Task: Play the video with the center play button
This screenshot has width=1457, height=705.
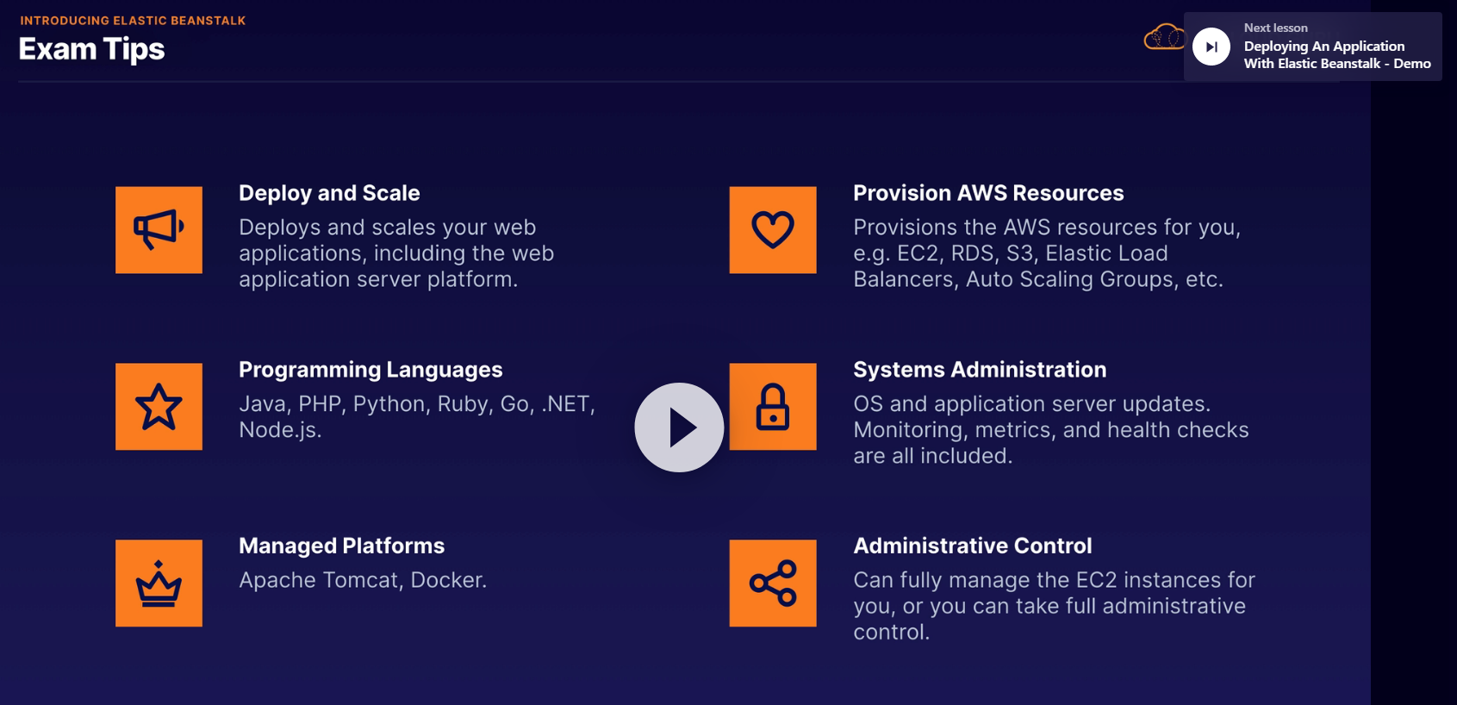Action: click(679, 427)
